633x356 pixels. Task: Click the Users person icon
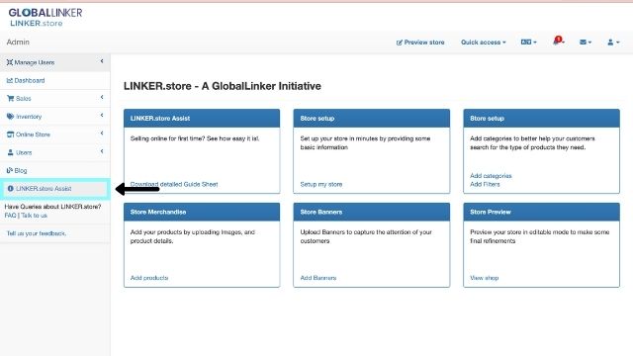(x=11, y=152)
